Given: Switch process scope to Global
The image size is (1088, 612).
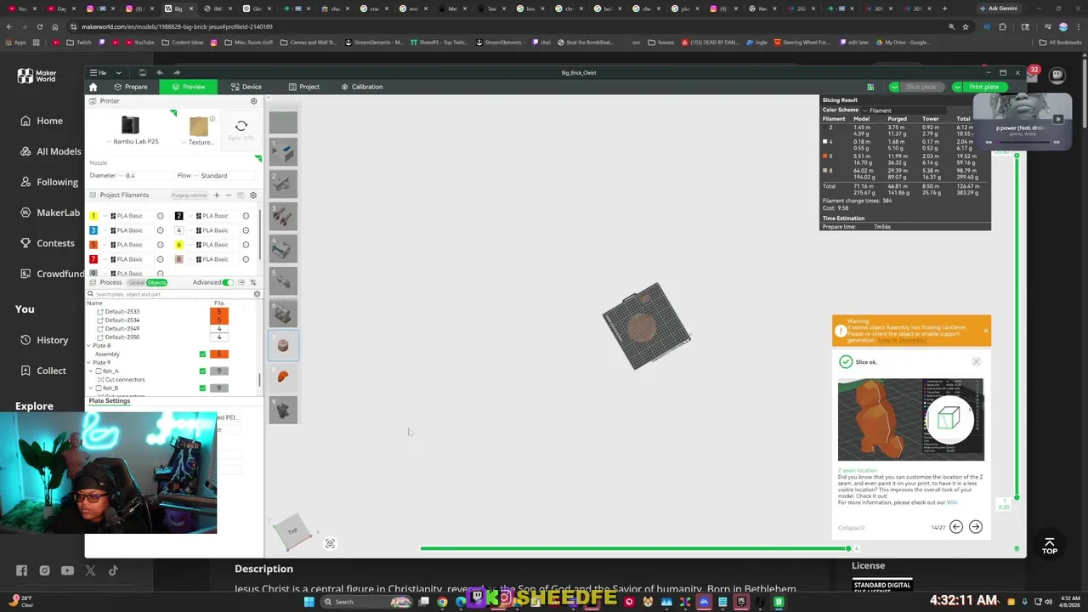Looking at the screenshot, I should point(136,282).
